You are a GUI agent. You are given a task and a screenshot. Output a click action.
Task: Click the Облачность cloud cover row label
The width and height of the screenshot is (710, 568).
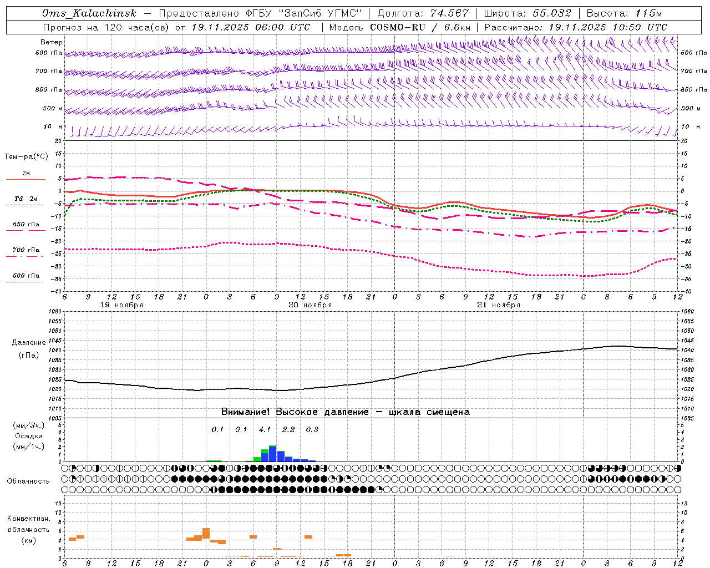[28, 481]
